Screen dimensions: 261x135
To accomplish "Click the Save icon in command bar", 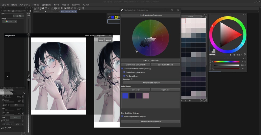I will click(x=46, y=8).
